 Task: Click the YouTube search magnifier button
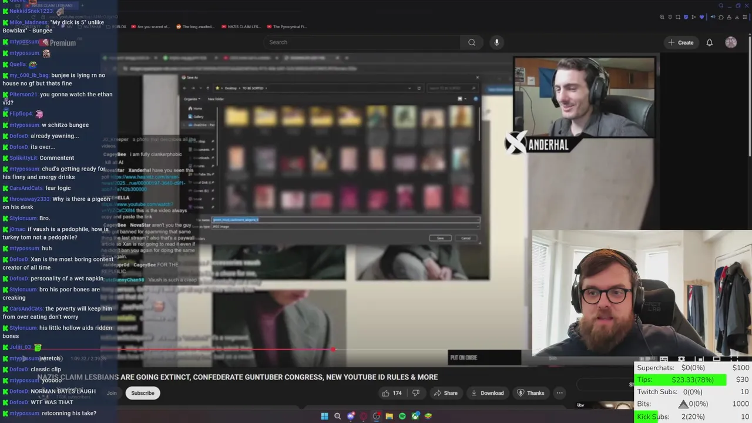click(x=471, y=42)
